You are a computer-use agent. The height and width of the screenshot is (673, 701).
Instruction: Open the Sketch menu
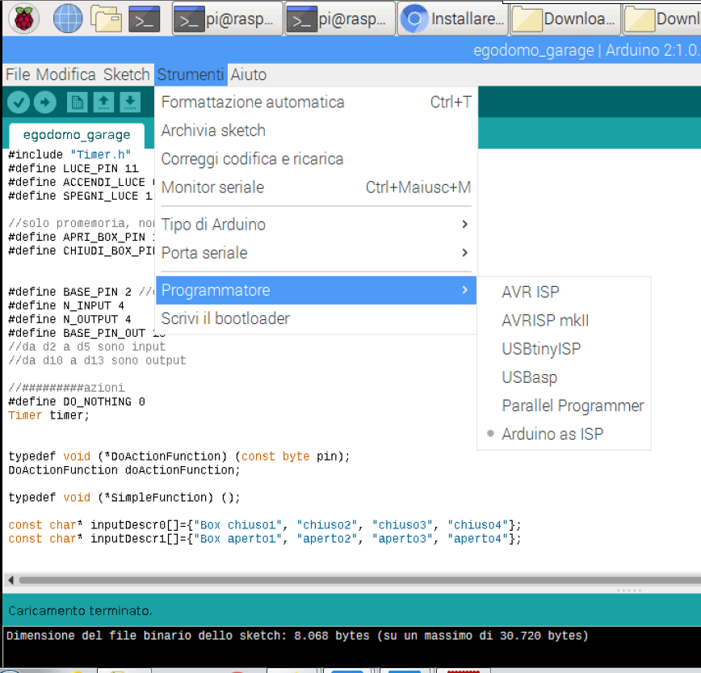(127, 74)
